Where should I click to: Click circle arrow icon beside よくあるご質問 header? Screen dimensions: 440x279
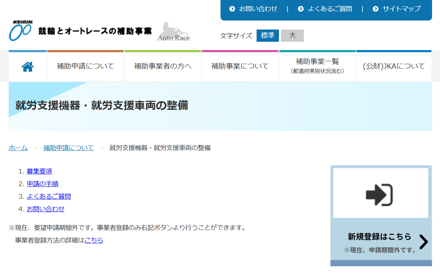pyautogui.click(x=301, y=9)
